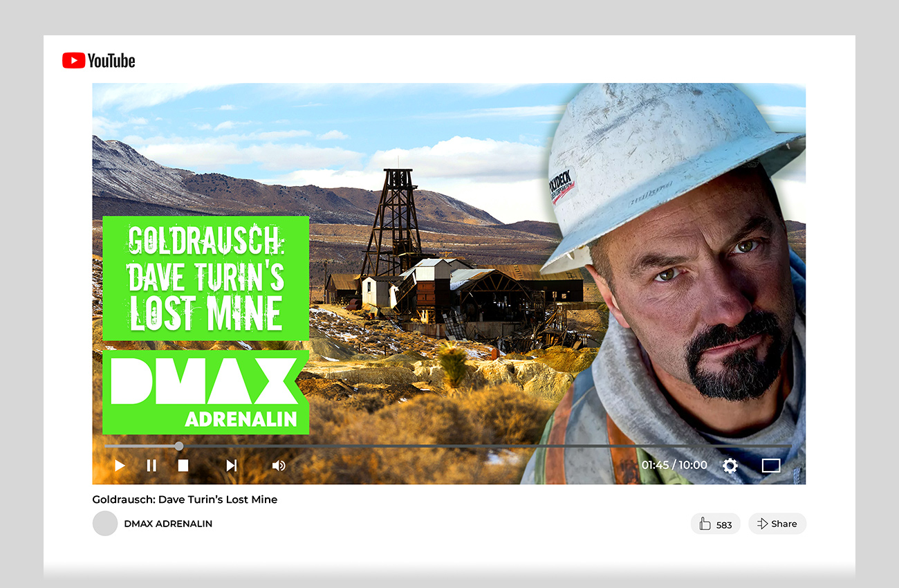Toggle theater mode rectangle icon
Viewport: 899px width, 588px height.
[770, 466]
